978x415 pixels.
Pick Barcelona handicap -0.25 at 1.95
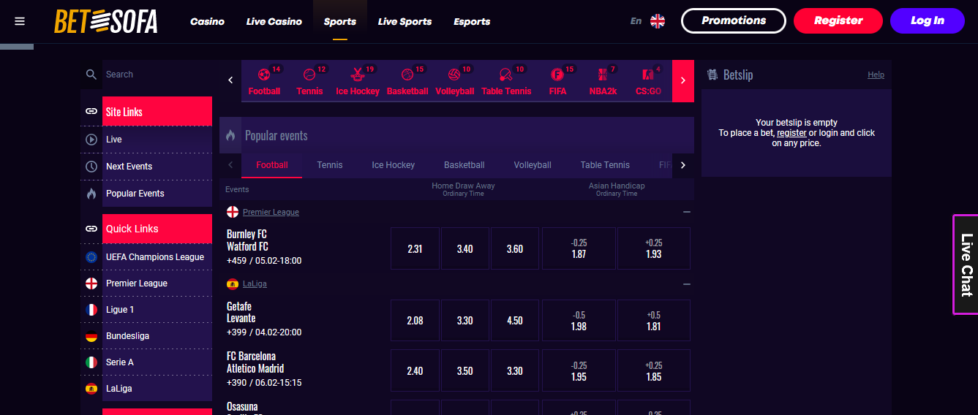579,370
